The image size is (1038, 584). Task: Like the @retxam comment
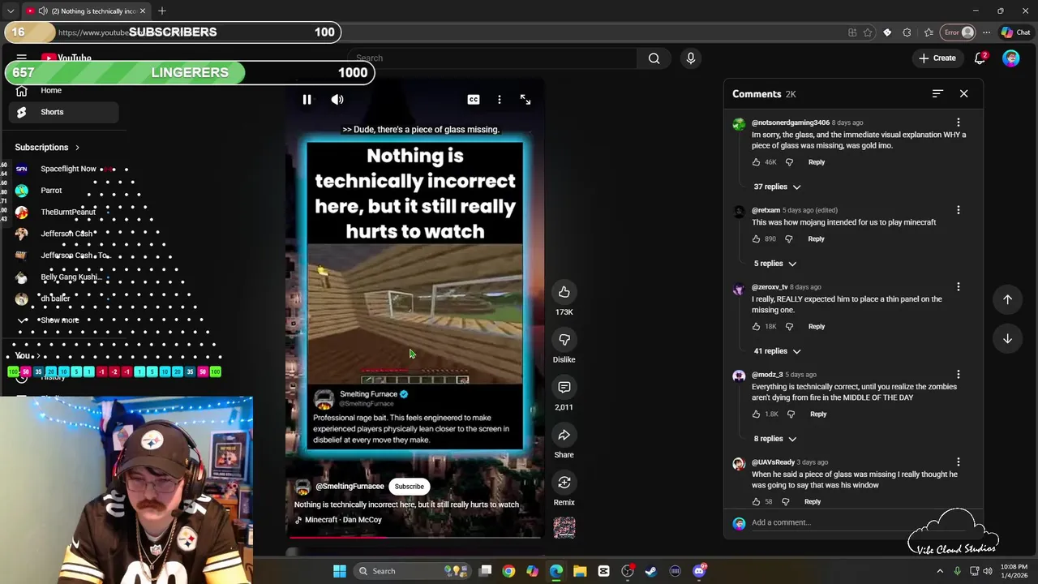[756, 239]
